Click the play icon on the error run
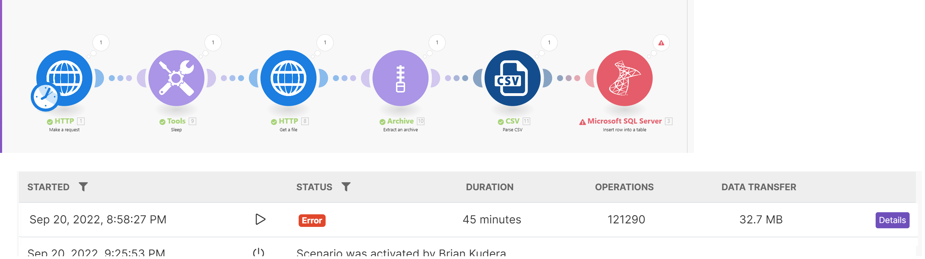The width and height of the screenshot is (925, 259). coord(260,219)
